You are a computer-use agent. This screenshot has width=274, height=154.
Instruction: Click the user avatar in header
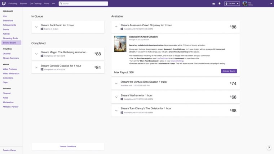pos(245,4)
